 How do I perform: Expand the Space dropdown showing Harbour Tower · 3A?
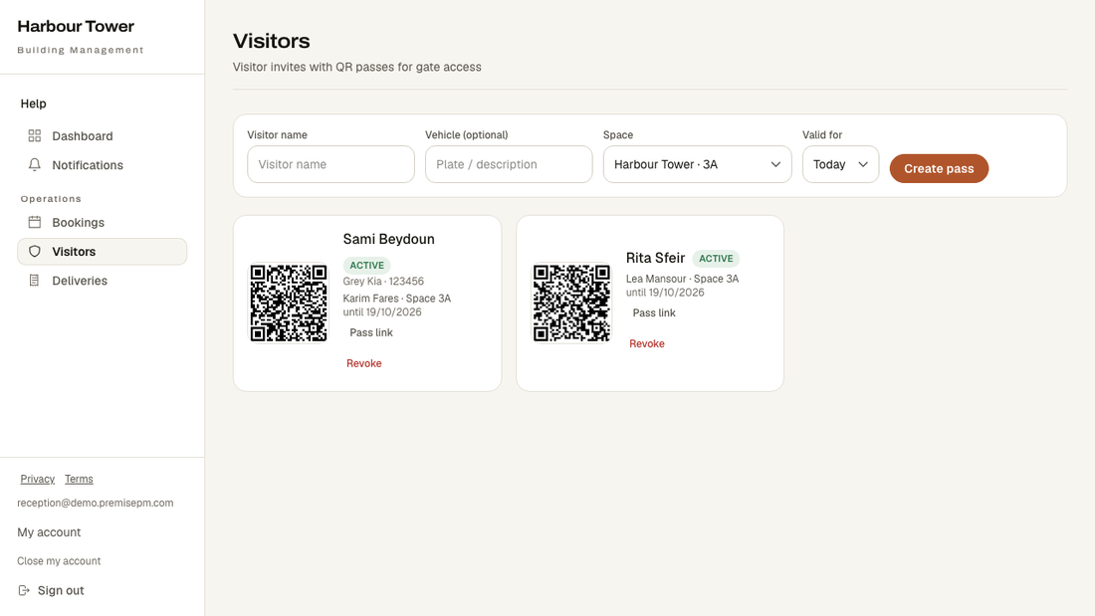coord(697,164)
